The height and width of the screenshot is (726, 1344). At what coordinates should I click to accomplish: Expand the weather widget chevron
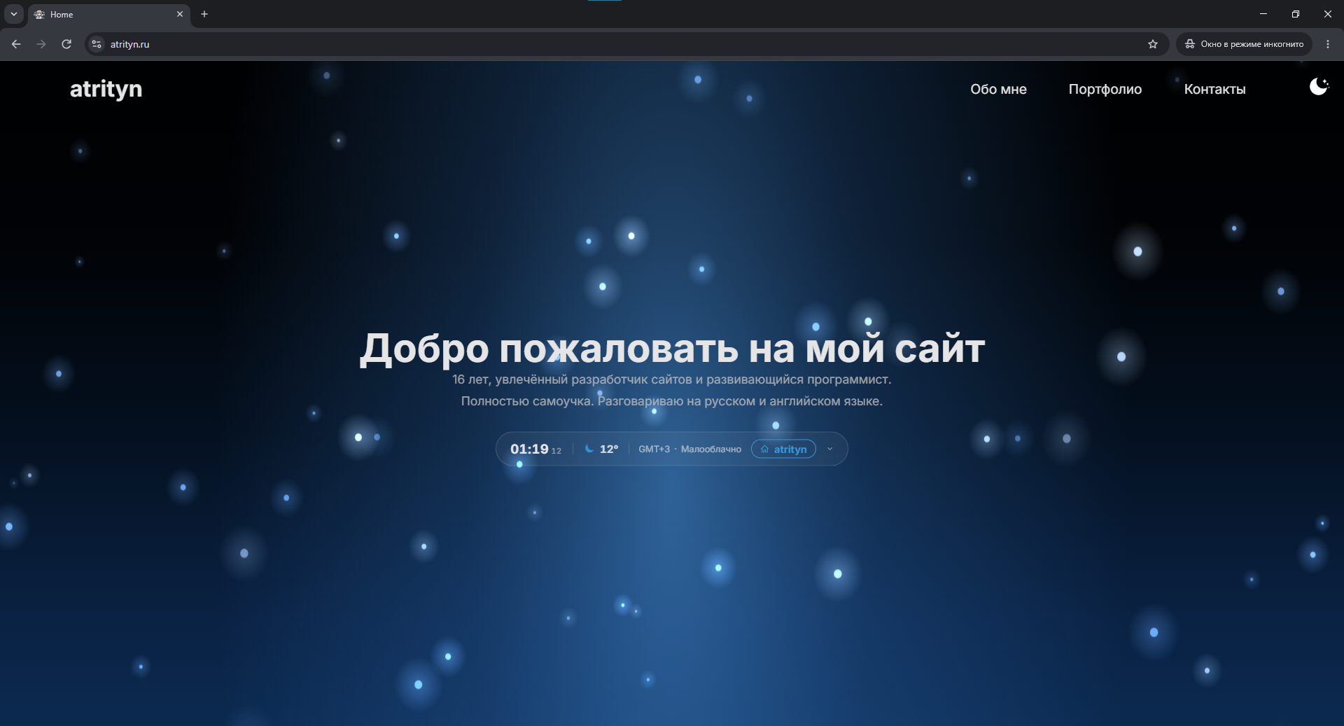coord(830,449)
